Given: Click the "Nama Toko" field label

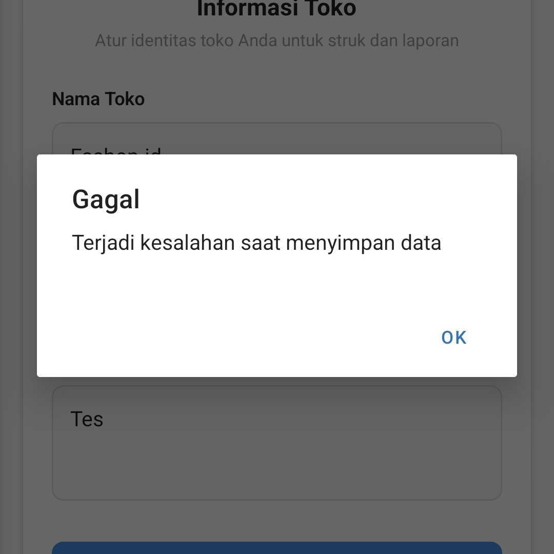Looking at the screenshot, I should [98, 99].
